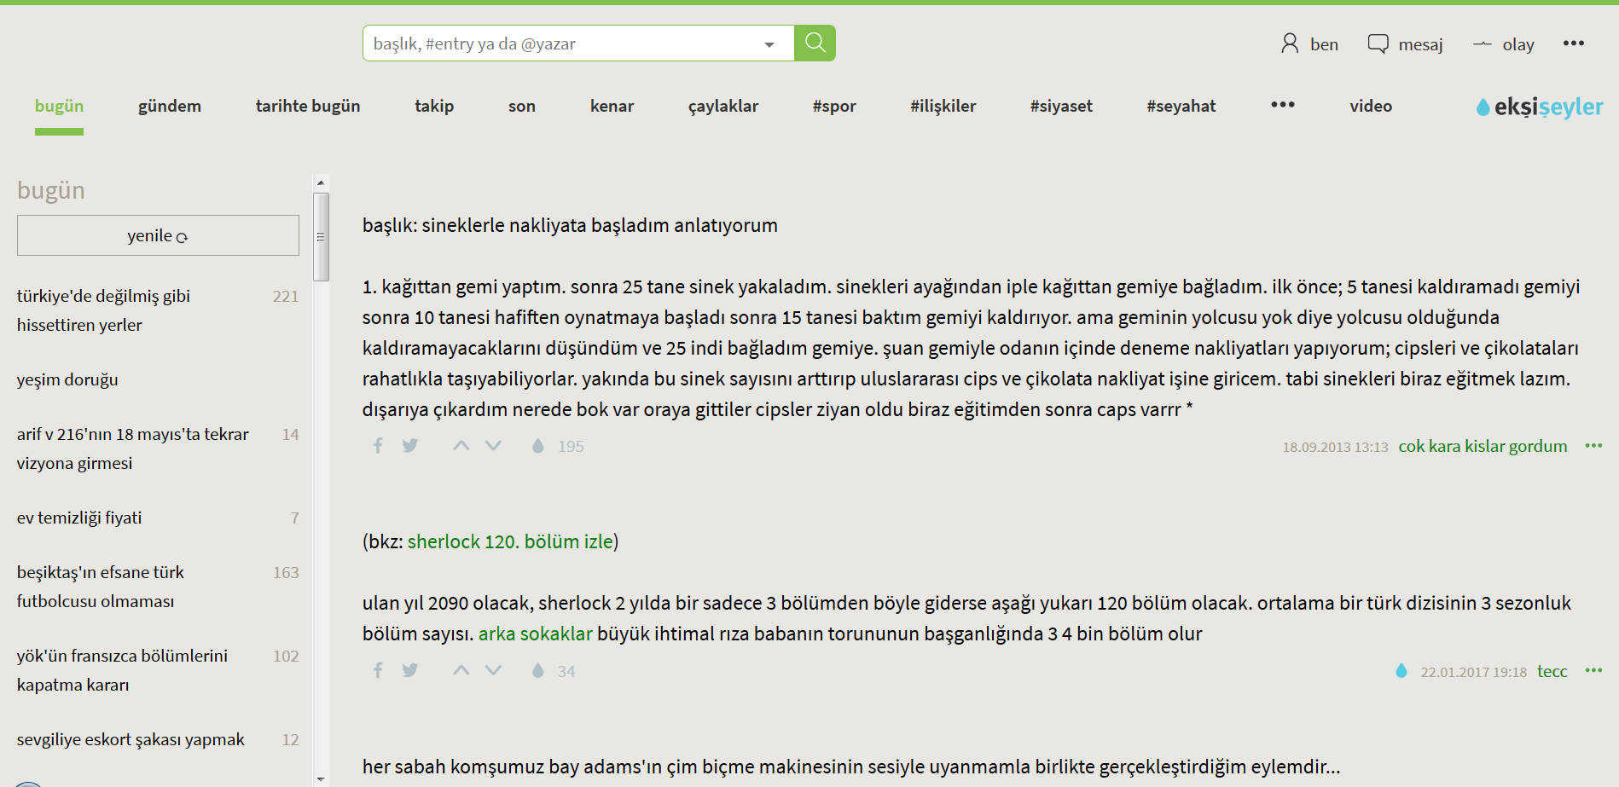Switch to the gündem tab
Image resolution: width=1619 pixels, height=787 pixels.
(x=169, y=106)
